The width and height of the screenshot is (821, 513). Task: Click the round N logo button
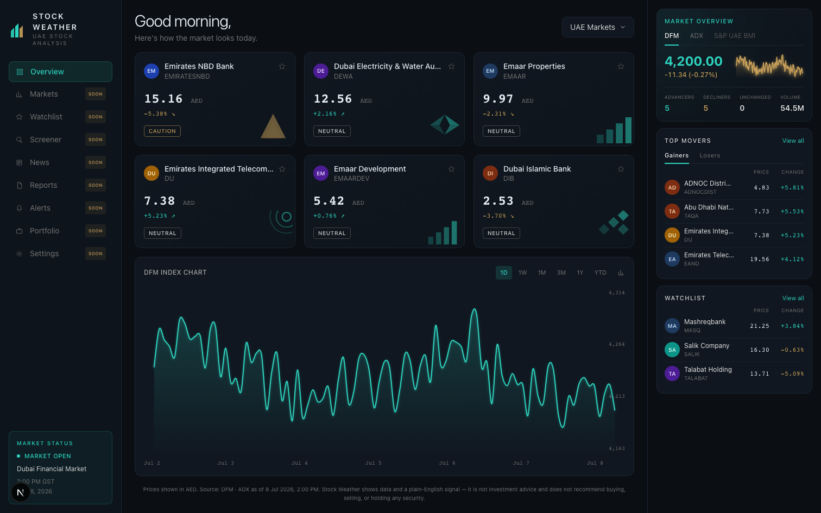pos(20,492)
